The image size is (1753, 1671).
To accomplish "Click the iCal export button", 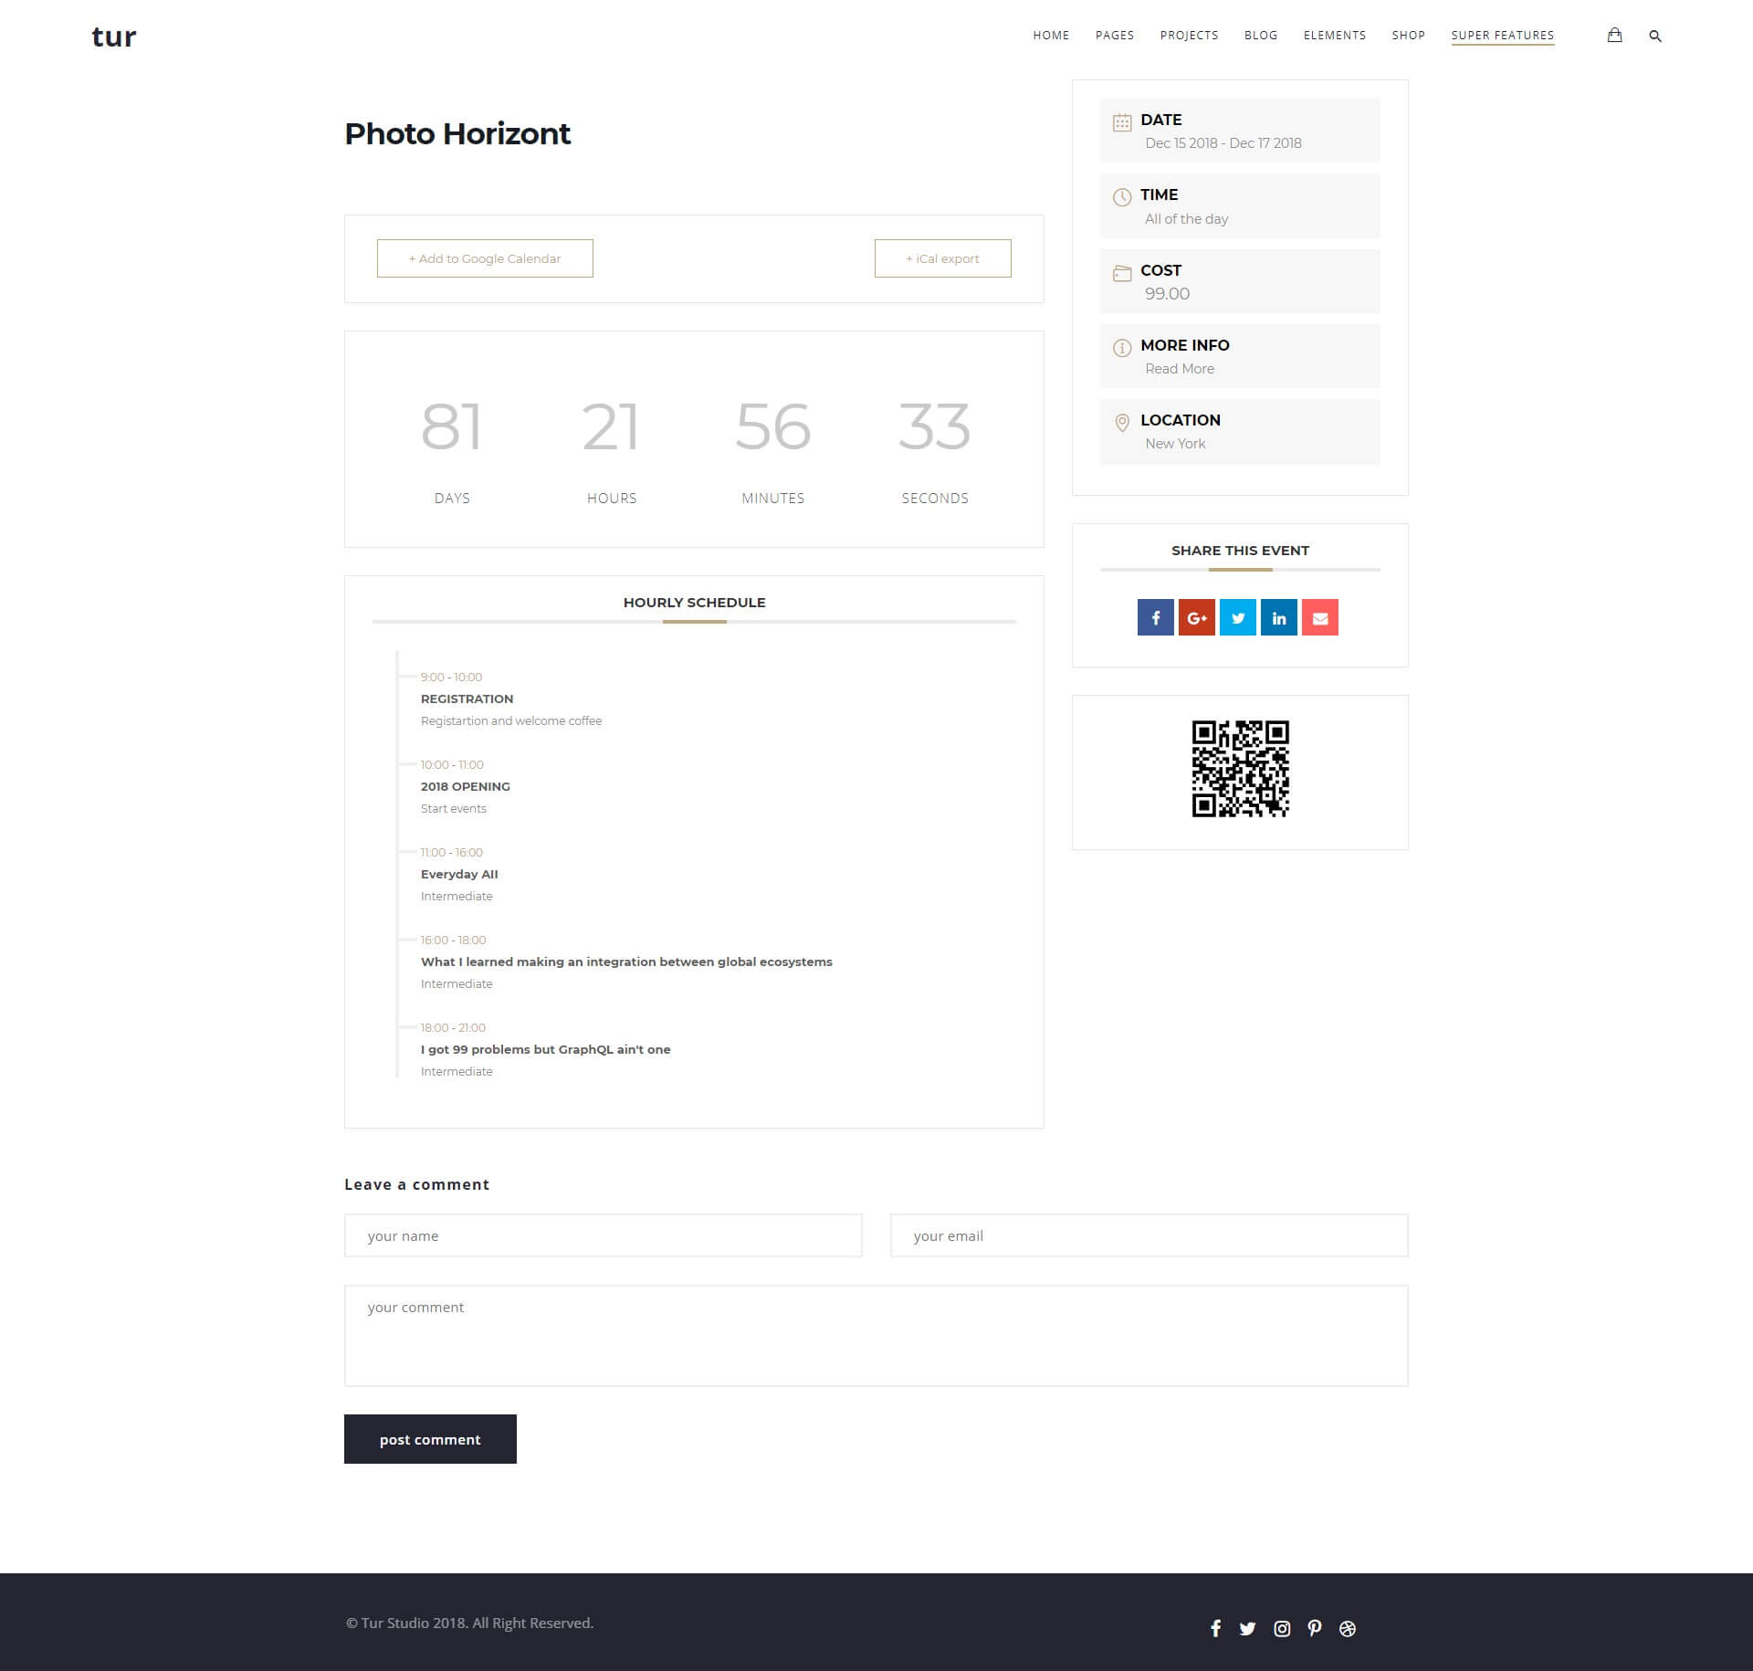I will 942,258.
